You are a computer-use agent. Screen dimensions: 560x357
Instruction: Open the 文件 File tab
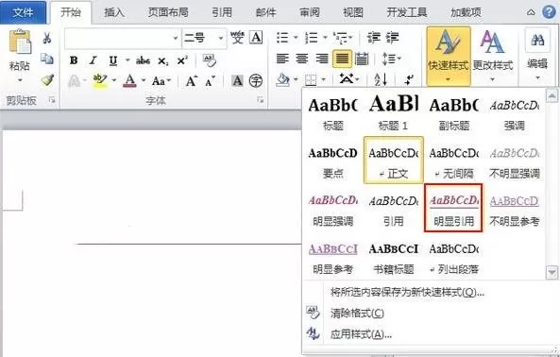click(23, 13)
